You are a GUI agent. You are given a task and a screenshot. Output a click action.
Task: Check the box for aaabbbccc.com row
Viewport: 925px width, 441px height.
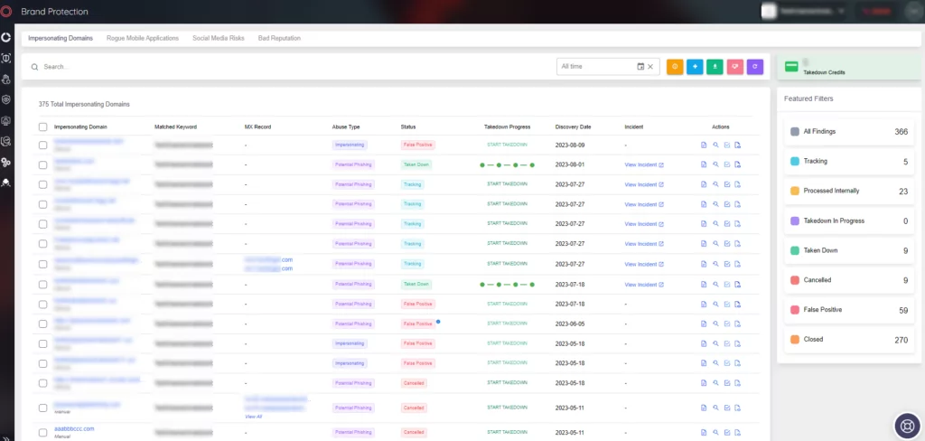click(43, 432)
